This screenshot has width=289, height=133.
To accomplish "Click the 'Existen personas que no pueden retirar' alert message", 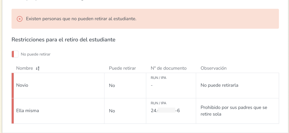I will 81,19.
